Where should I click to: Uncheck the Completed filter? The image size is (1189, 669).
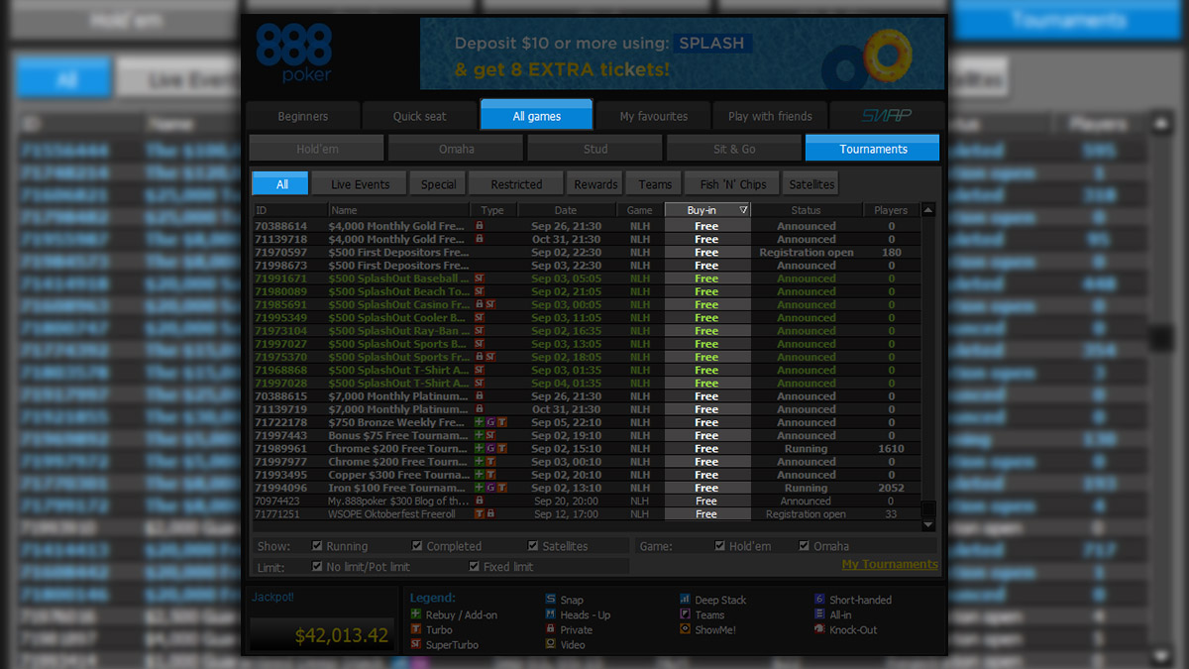pyautogui.click(x=417, y=545)
